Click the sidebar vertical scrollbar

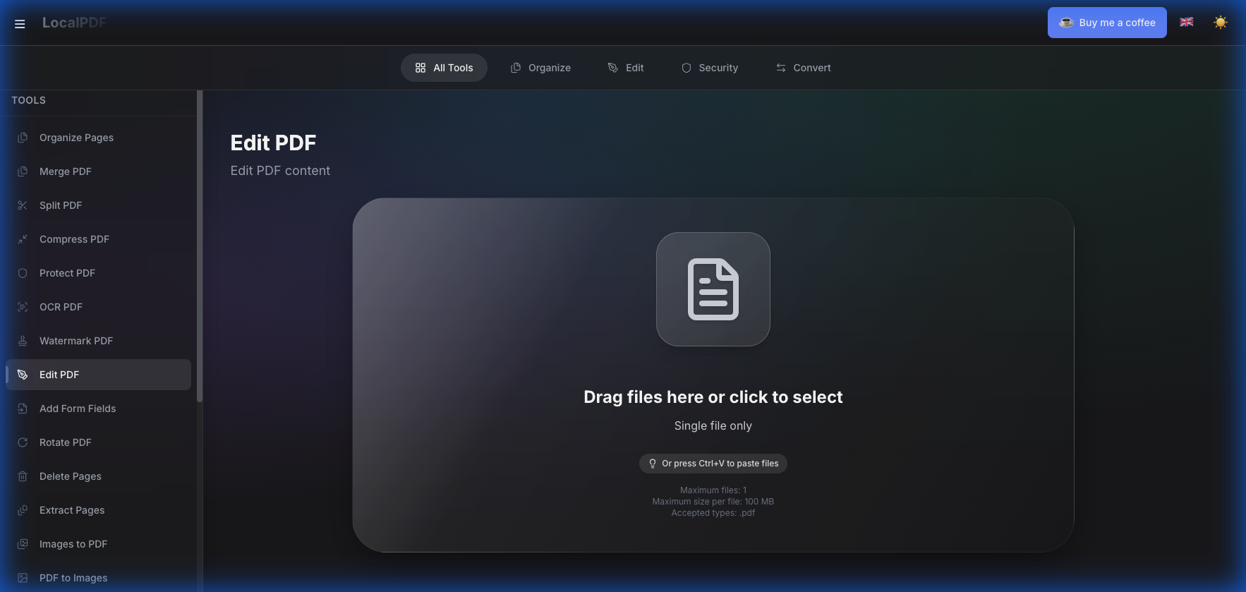tap(200, 246)
